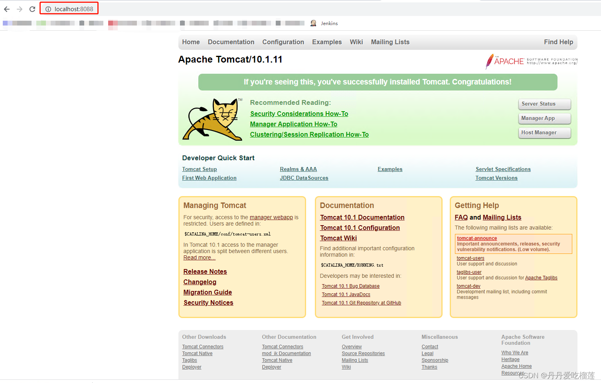Click the browser back arrow
The width and height of the screenshot is (601, 383).
point(7,9)
